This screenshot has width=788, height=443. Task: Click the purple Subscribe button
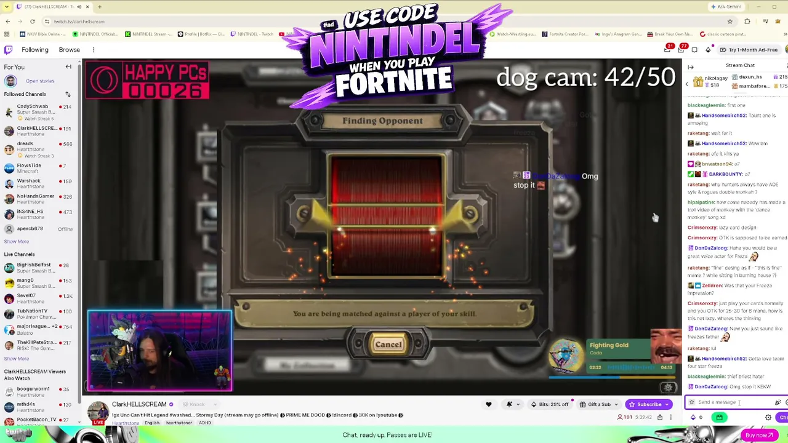648,404
